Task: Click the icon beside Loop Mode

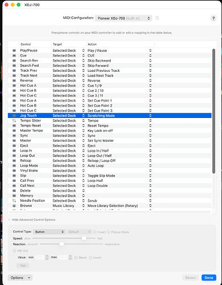Action: pos(14,166)
